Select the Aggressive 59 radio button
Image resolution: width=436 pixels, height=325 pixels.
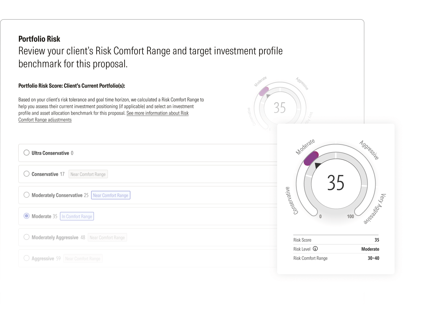pos(27,258)
